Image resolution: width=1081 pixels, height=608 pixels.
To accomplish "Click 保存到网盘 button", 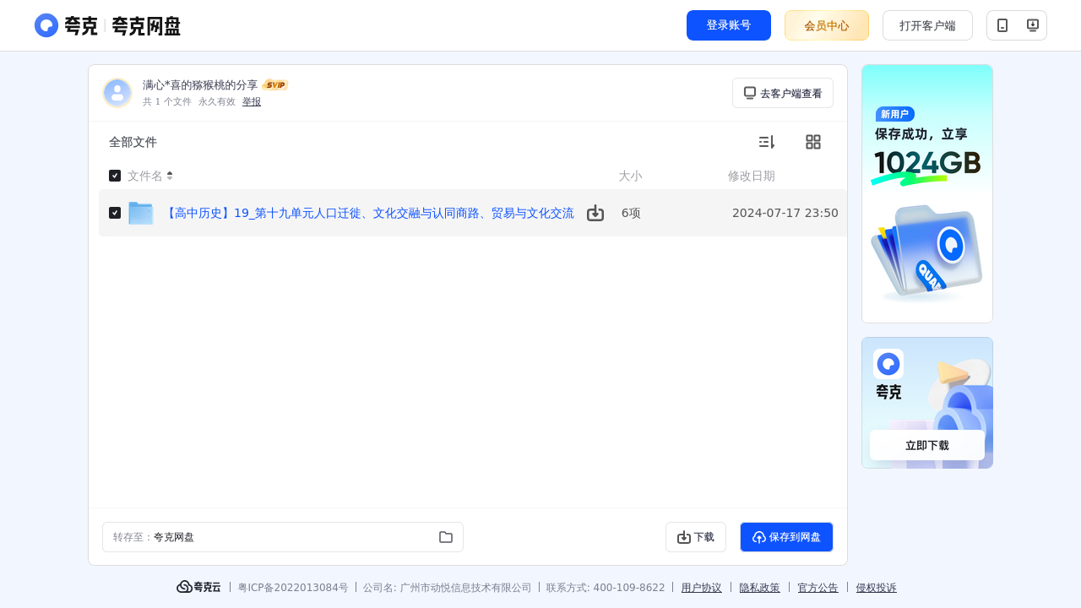I will point(786,537).
